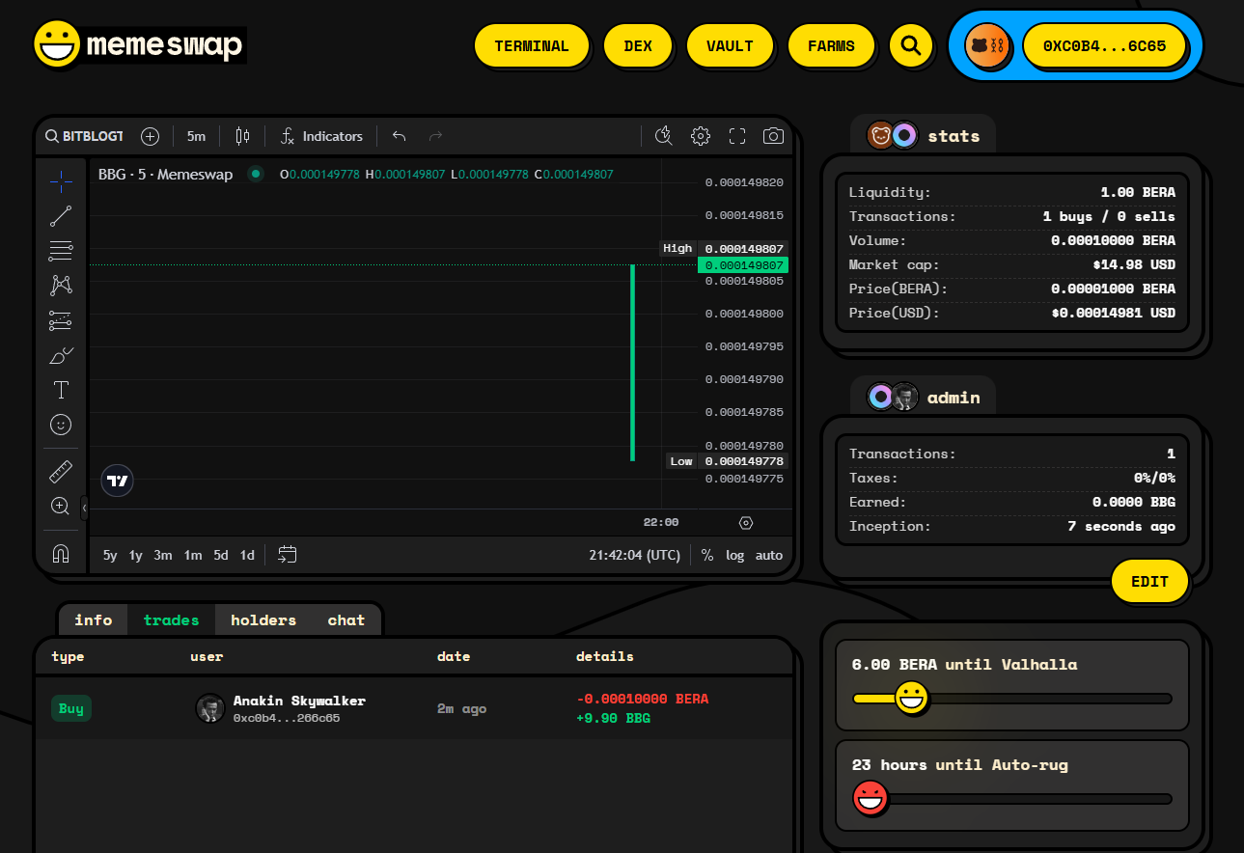Screen dimensions: 1244x853
Task: Select the ruler measure tool
Action: 61,472
